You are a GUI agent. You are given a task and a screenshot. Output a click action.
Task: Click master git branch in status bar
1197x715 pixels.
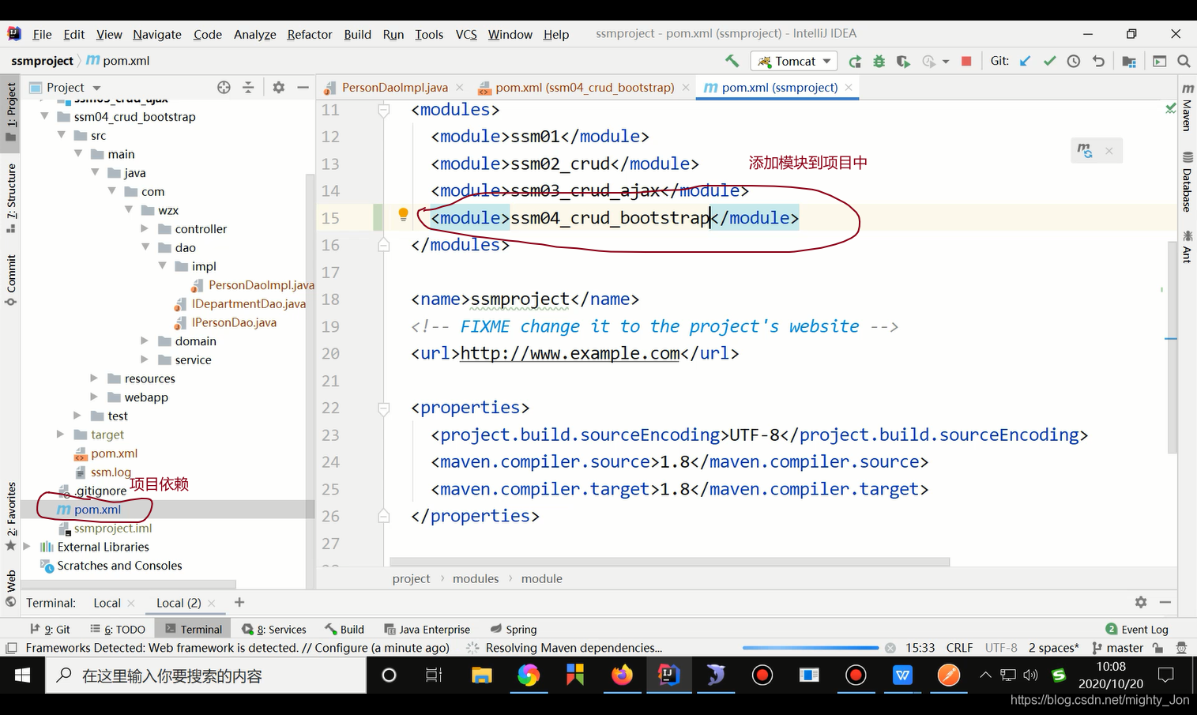tap(1118, 648)
